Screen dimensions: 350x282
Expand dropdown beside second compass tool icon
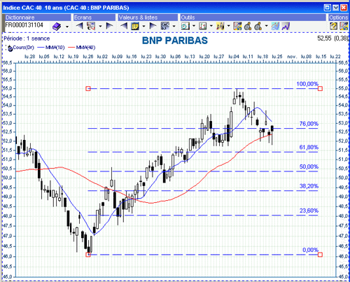coord(266,26)
